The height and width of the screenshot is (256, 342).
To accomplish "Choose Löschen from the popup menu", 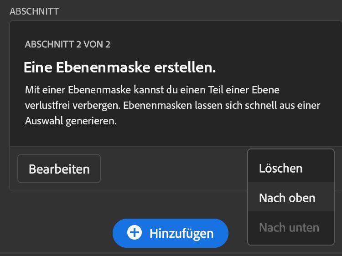I will coord(280,168).
